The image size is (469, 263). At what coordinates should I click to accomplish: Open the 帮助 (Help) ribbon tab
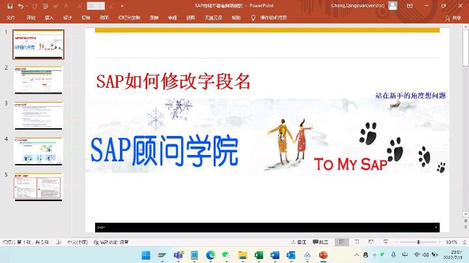(x=236, y=18)
